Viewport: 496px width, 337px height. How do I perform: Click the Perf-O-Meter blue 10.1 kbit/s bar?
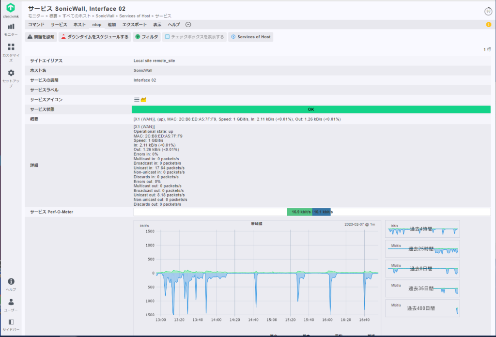point(322,212)
